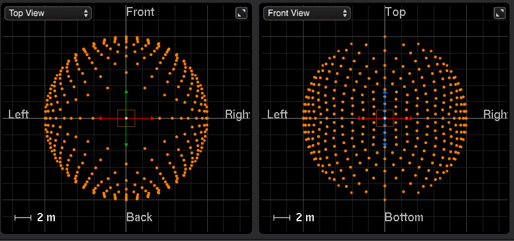
Task: Click the Front label in the Top View
Action: tap(140, 12)
